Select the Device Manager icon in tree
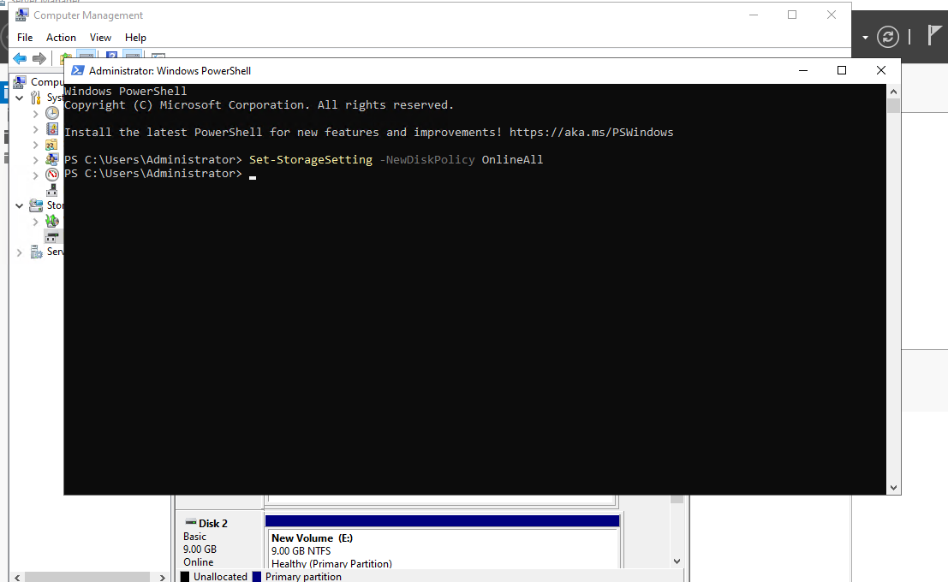 click(x=52, y=190)
